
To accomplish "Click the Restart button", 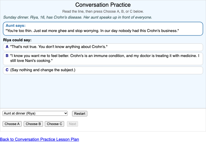I will point(80,113).
